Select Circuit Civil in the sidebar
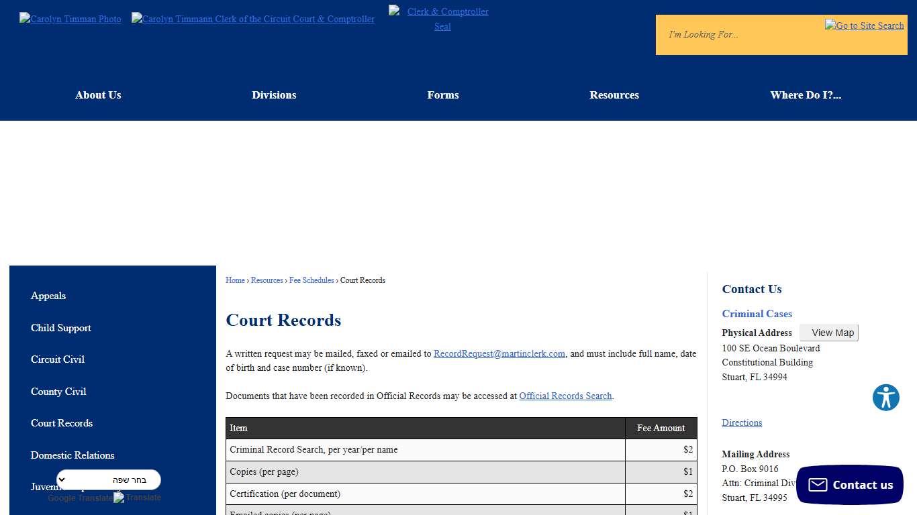This screenshot has height=515, width=917. (x=58, y=359)
